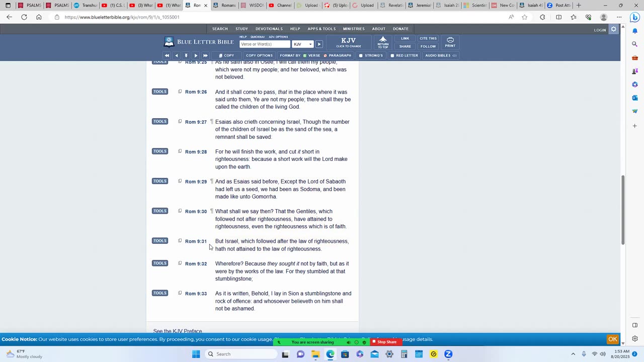Screen dimensions: 644x362
Task: Click KJV click-to-change version selector
Action: tap(349, 42)
